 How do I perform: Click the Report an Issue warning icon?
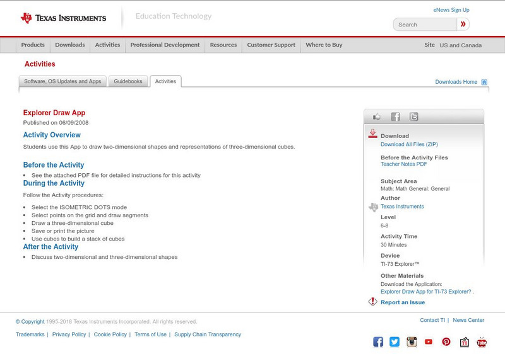click(372, 302)
